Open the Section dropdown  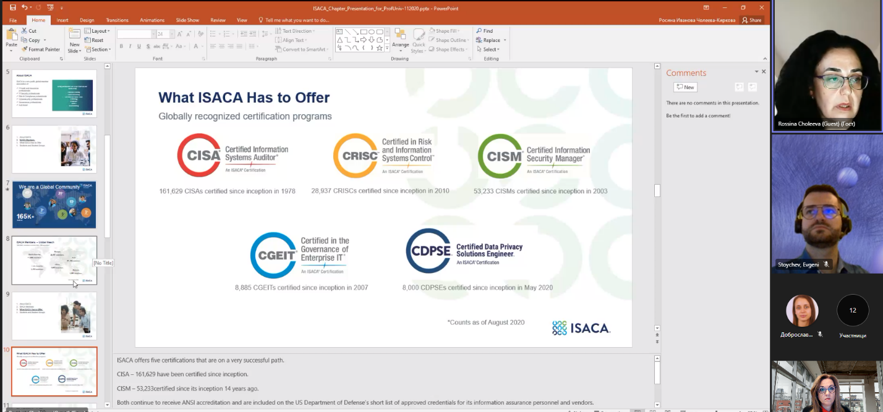coord(98,49)
